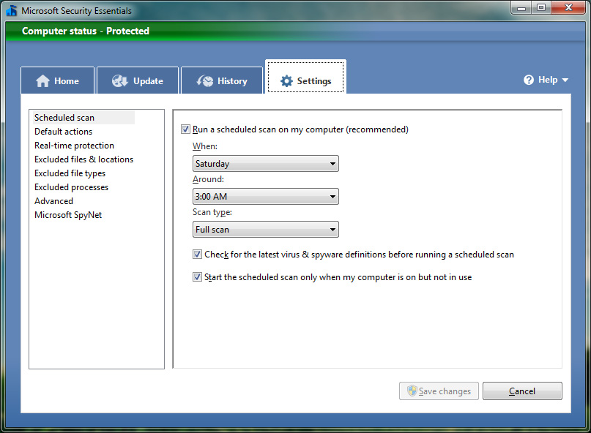Viewport: 591px width, 433px height.
Task: Select the Settings tab
Action: click(305, 77)
